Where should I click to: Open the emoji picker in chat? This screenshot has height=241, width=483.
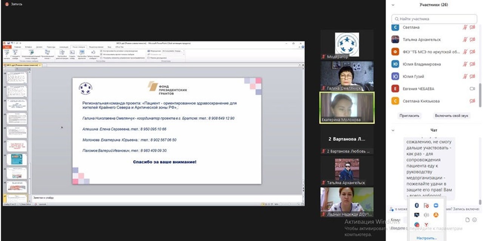point(474,220)
